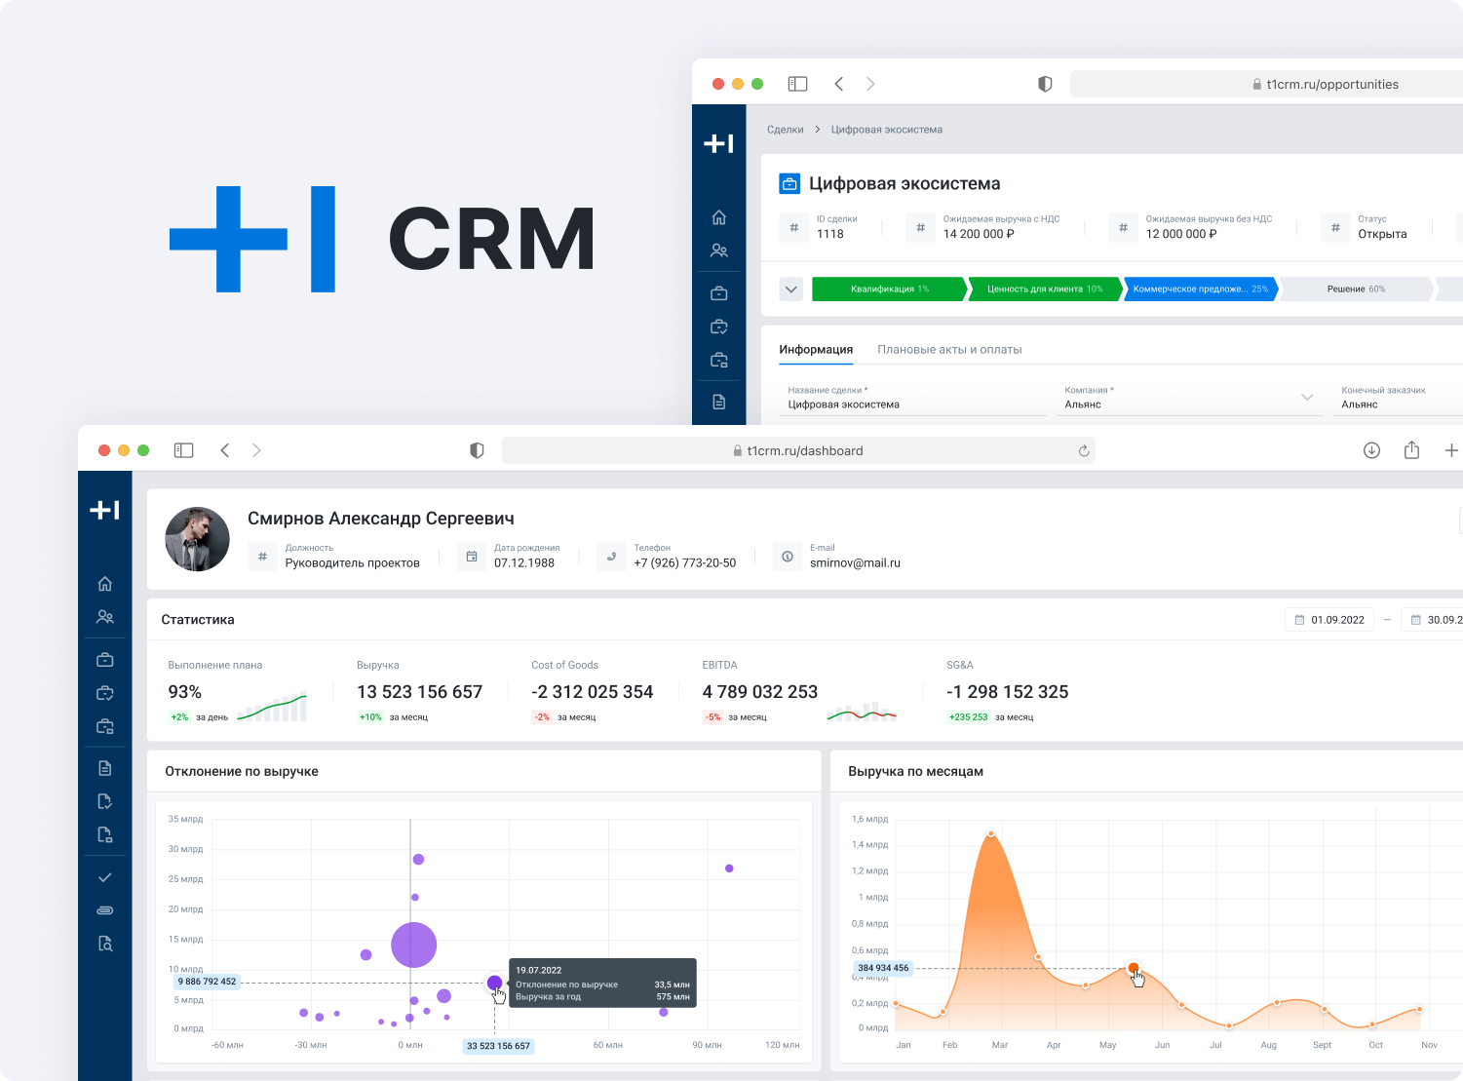The width and height of the screenshot is (1463, 1081).
Task: Click privacy shield in opportunities browser window
Action: 1045,84
